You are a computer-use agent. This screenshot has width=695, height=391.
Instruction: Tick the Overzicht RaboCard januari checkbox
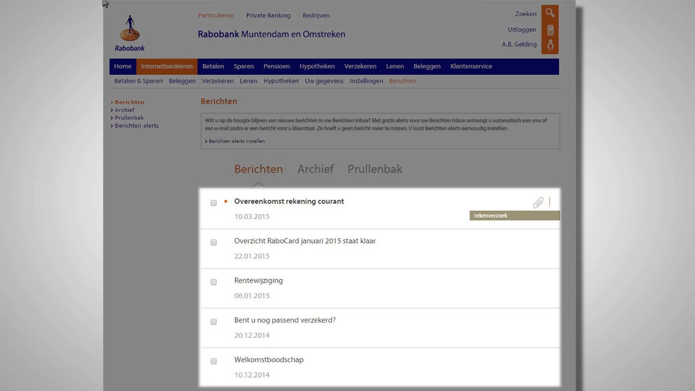pyautogui.click(x=213, y=242)
